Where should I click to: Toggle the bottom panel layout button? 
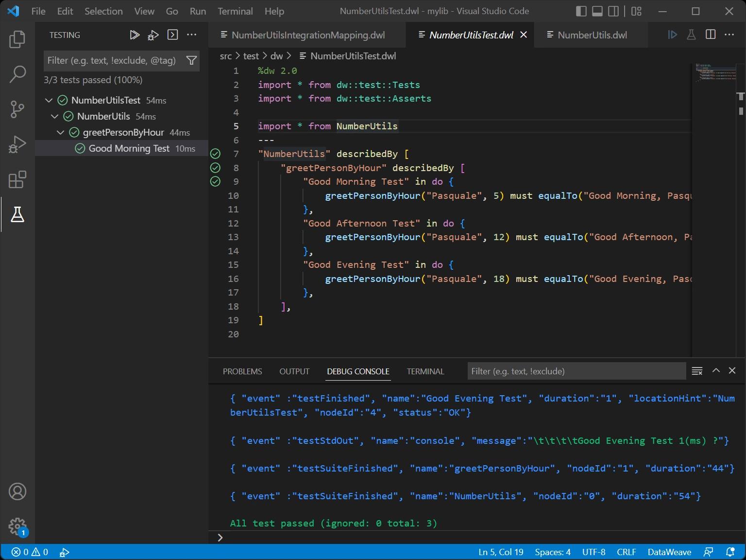tap(597, 11)
